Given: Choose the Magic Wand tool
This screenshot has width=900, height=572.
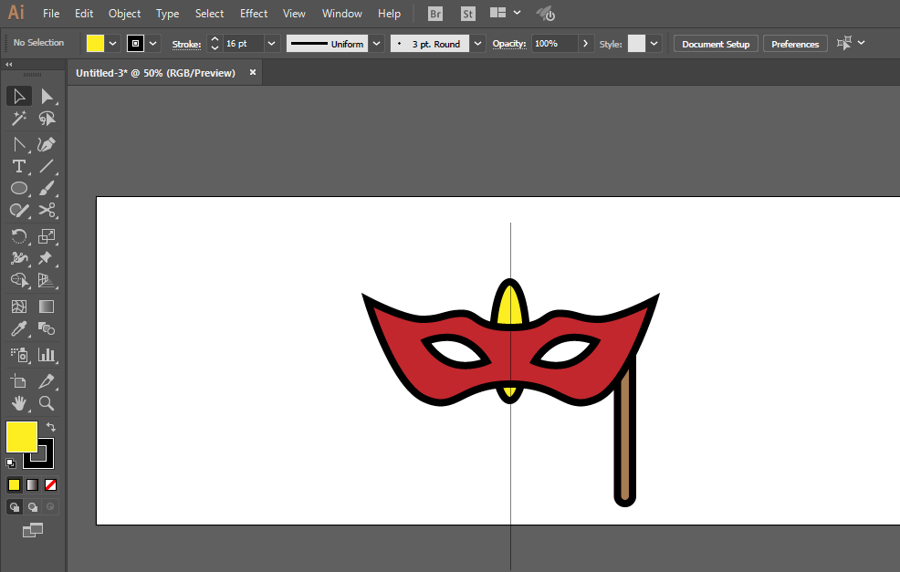Looking at the screenshot, I should [x=19, y=119].
